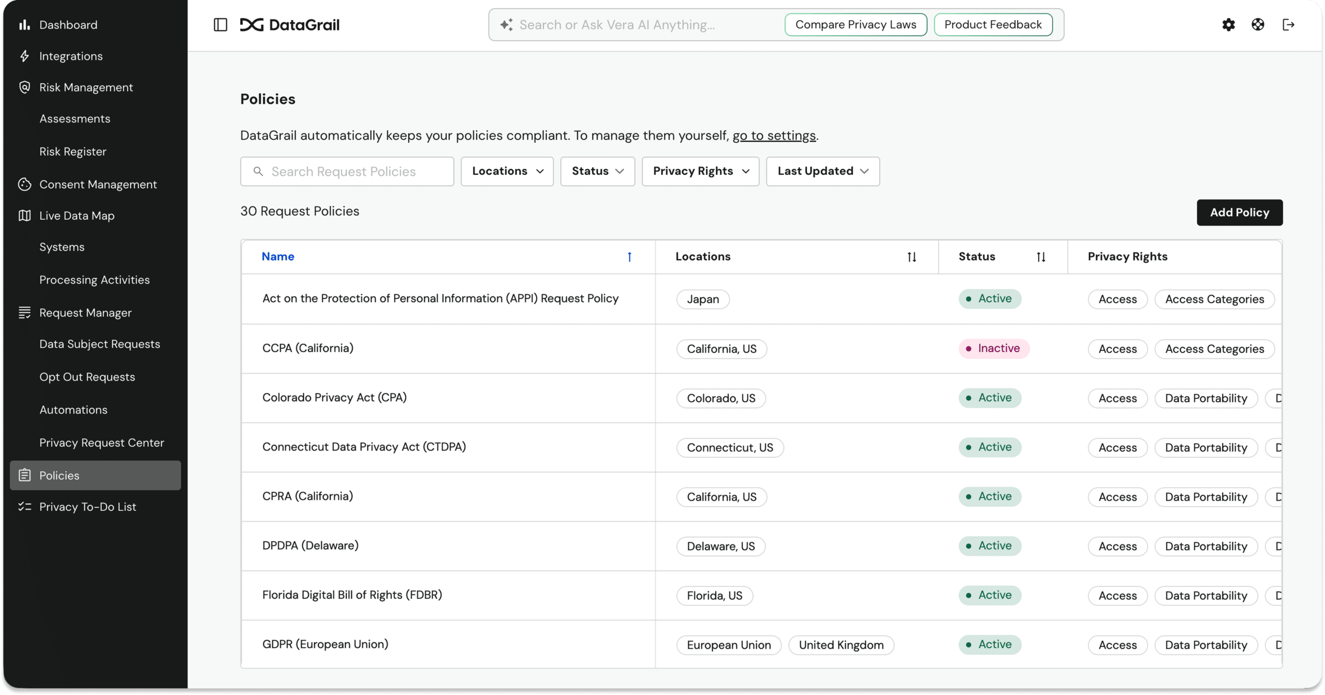Open the Colorado Privacy Act (CPA) policy

pyautogui.click(x=334, y=397)
